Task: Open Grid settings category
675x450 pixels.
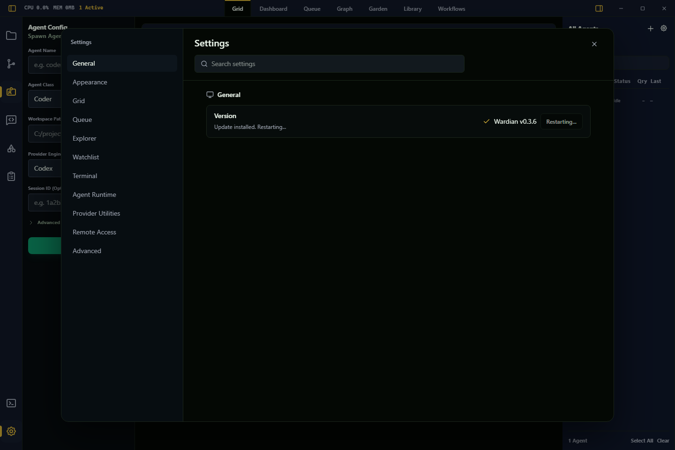Action: pos(122,101)
